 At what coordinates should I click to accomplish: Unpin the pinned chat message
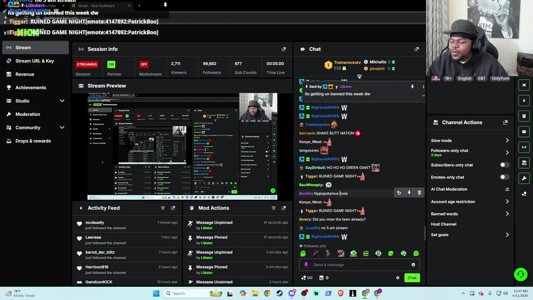412,87
